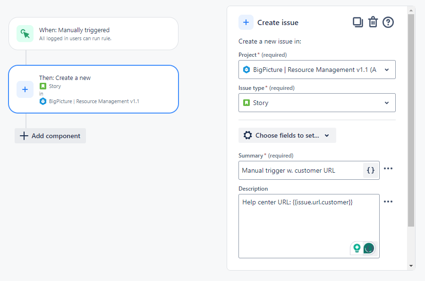Viewport: 425px width, 281px height.
Task: Open Choose fields to set dropdown
Action: [287, 135]
